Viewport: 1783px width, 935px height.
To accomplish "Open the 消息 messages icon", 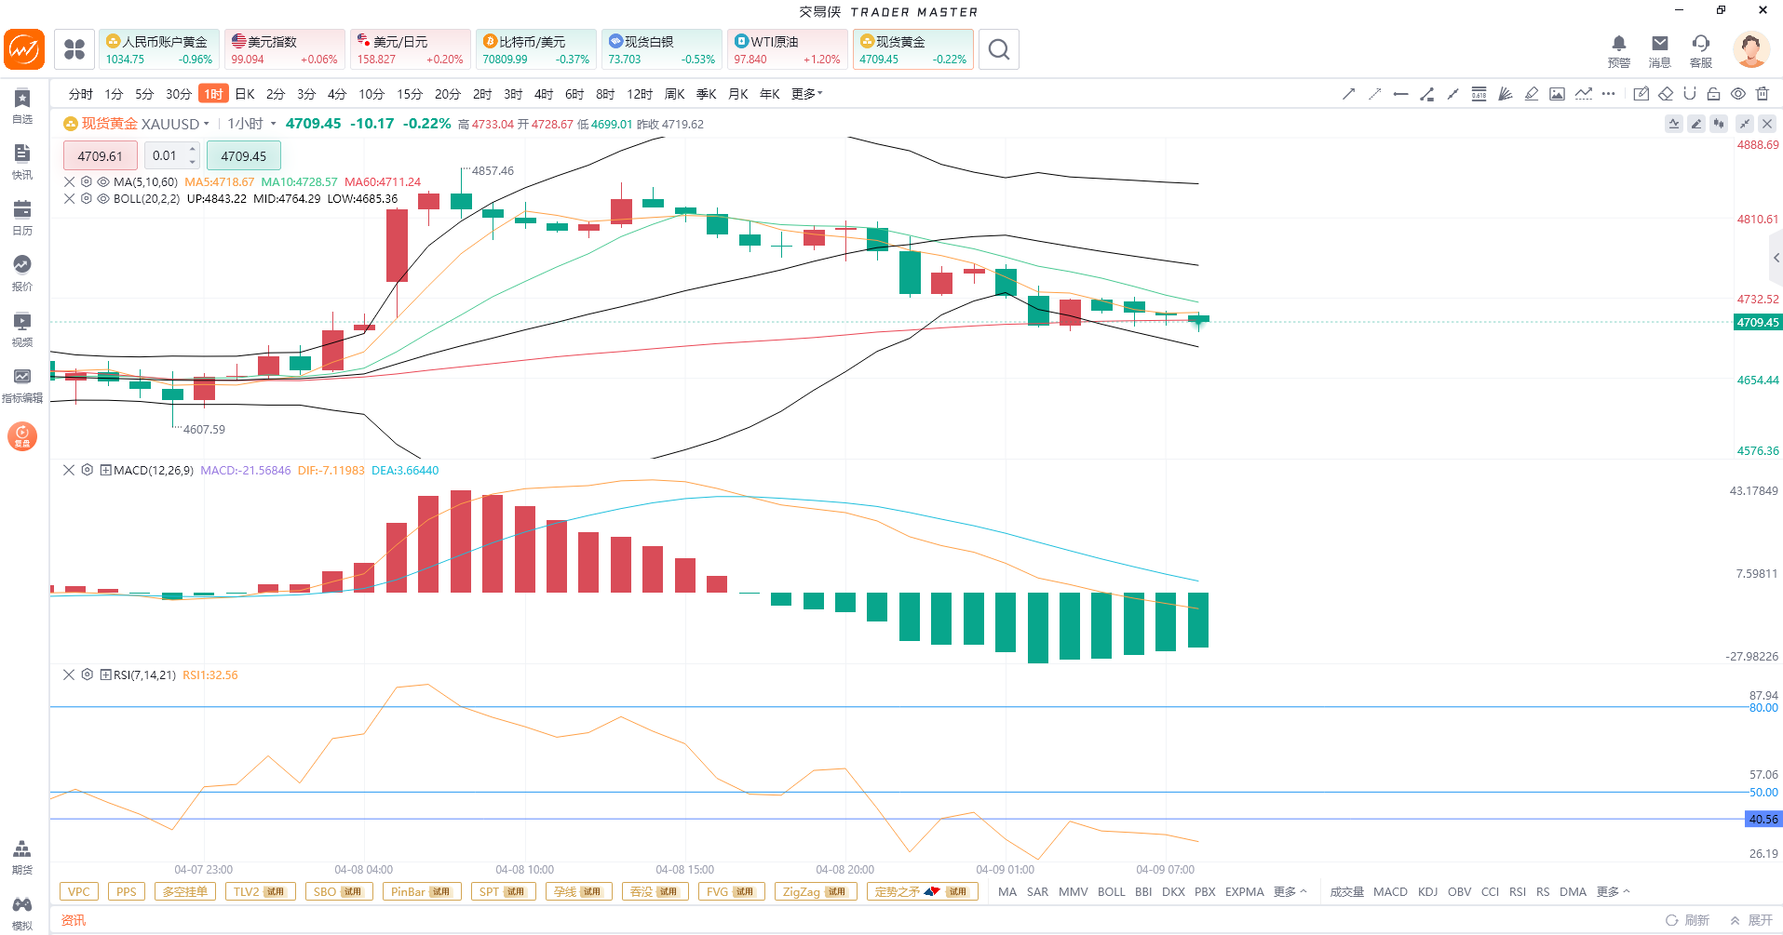I will [1660, 51].
